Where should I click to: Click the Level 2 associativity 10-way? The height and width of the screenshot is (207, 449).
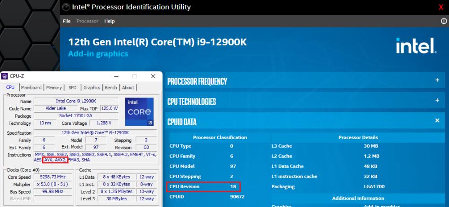point(146,191)
